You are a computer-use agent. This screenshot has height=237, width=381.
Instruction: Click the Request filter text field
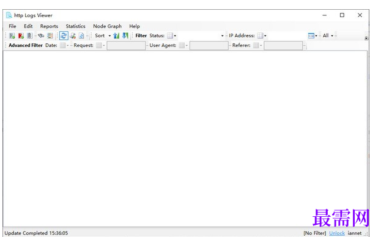point(126,46)
